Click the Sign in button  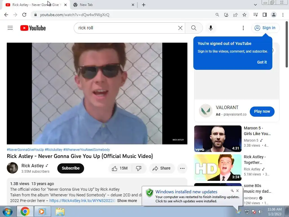tap(265, 28)
